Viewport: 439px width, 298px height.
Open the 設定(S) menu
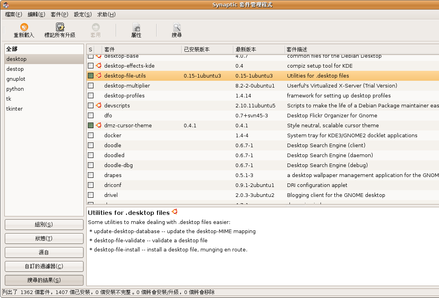tap(83, 14)
